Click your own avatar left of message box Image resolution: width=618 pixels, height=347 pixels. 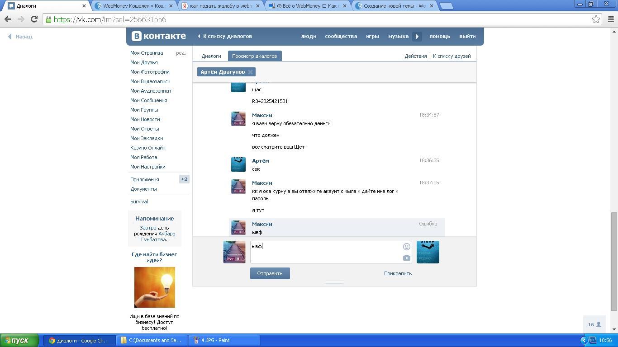[x=234, y=252]
